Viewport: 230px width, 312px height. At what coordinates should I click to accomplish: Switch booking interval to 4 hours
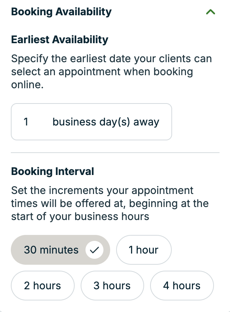point(182,286)
